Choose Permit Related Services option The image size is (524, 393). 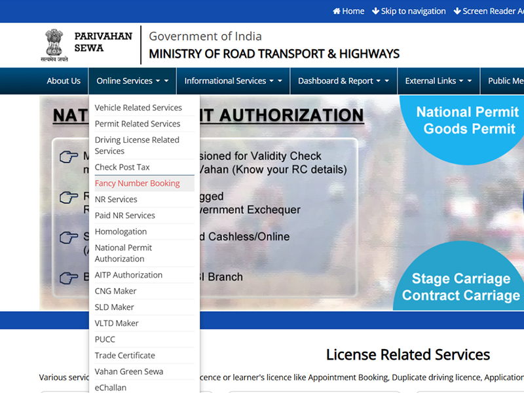coord(138,124)
